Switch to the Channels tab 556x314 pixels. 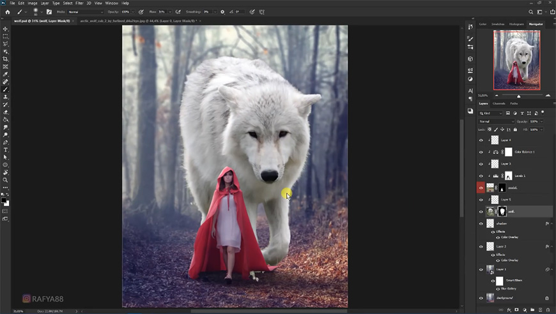(x=499, y=104)
